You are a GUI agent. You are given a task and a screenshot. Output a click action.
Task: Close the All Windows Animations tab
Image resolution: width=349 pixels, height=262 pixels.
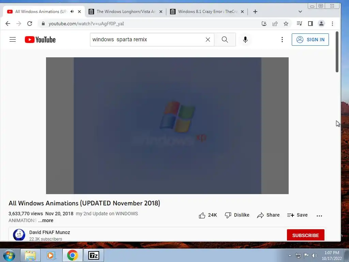coord(79,12)
